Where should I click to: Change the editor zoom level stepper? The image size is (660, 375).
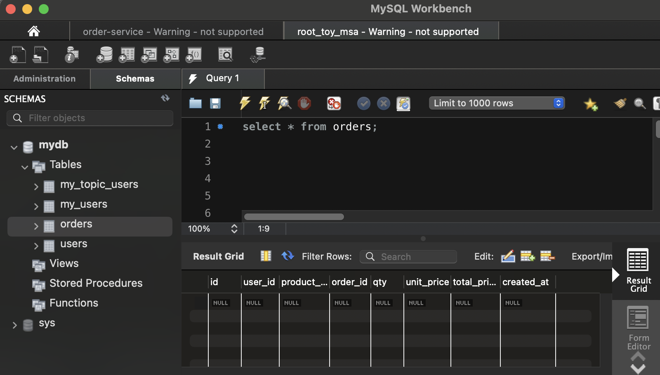point(234,229)
